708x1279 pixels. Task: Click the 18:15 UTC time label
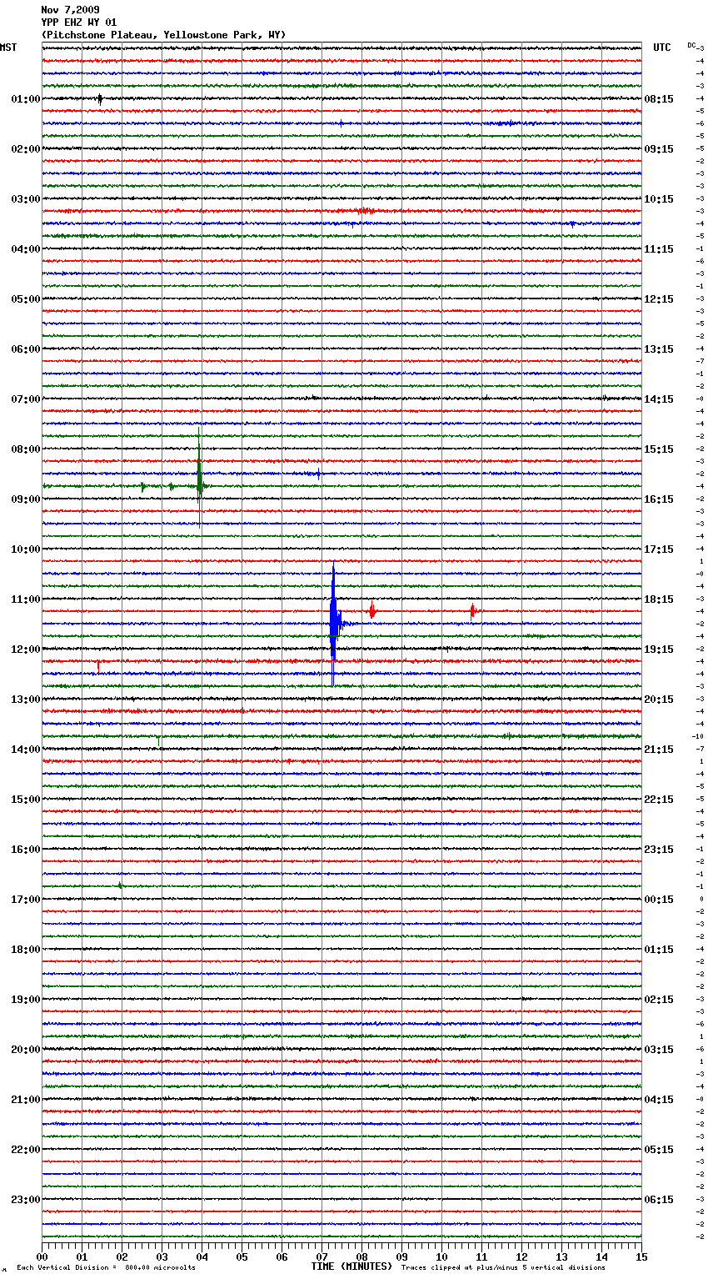point(659,599)
